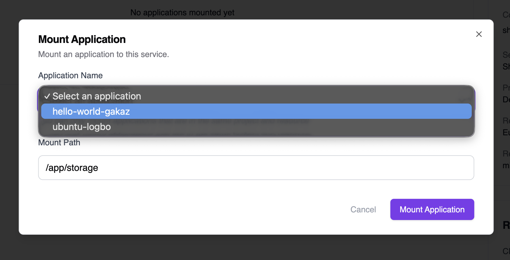Click the purple Mount Application button

pos(432,209)
